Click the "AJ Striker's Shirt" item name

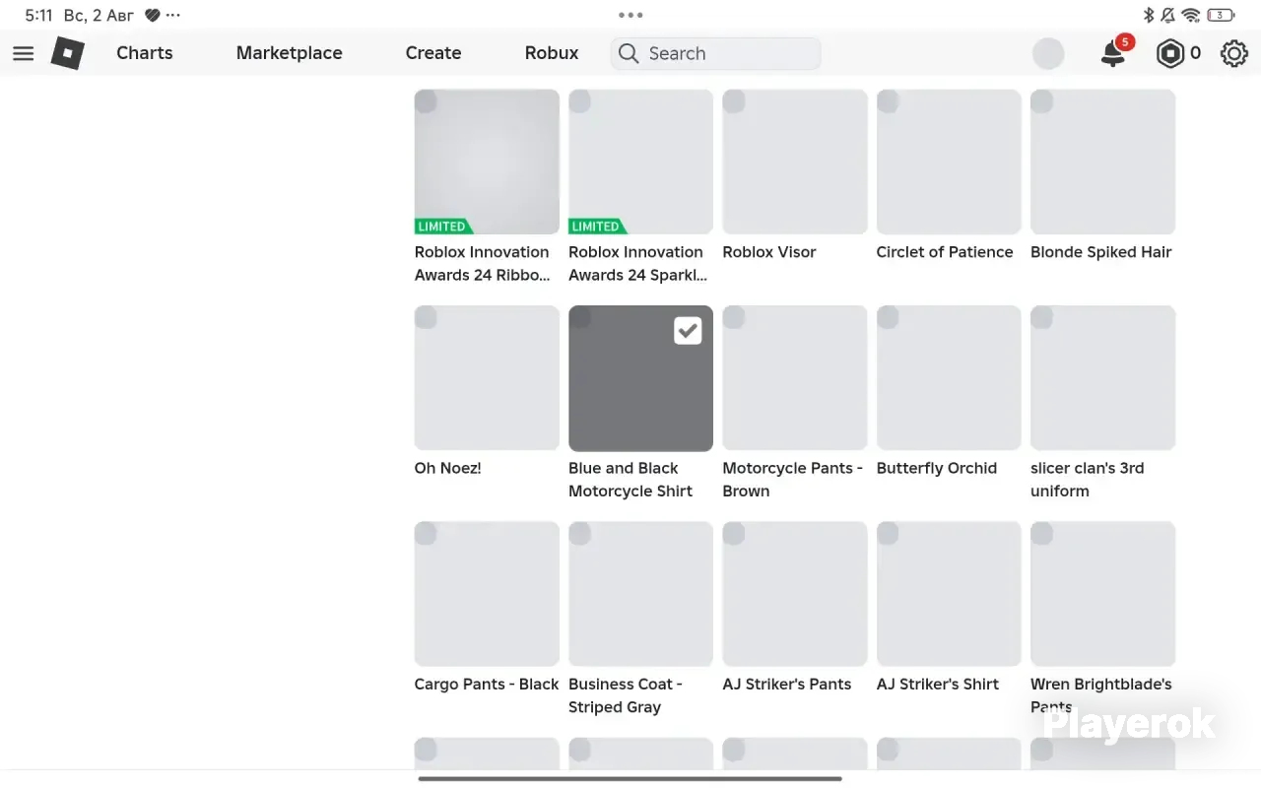click(x=938, y=684)
